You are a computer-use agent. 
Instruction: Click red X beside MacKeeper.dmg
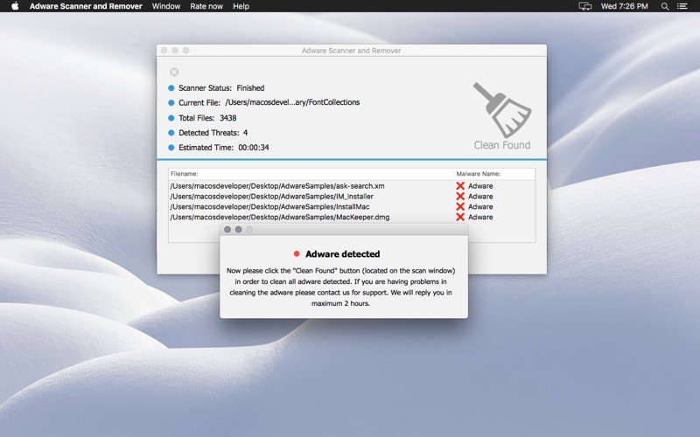[x=460, y=217]
